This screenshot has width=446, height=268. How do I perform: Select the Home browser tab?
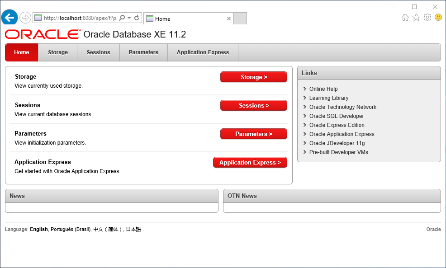click(x=189, y=19)
